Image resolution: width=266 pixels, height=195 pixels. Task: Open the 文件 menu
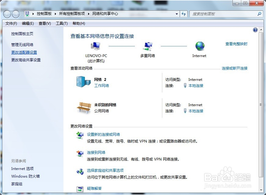[11, 23]
